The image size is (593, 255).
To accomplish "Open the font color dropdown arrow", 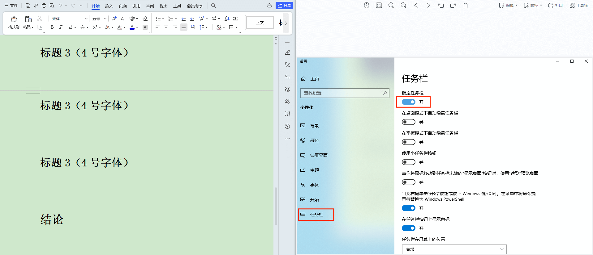I will pos(137,27).
